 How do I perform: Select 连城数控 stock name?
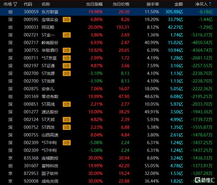(x=50, y=158)
